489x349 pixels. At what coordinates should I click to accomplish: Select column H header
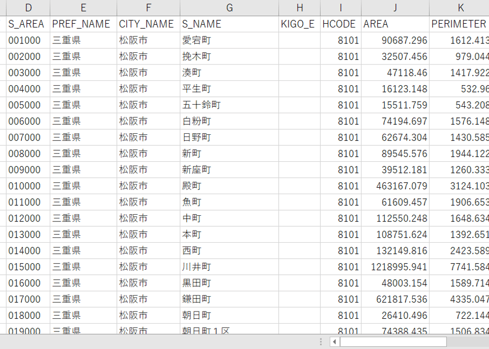[x=300, y=8]
